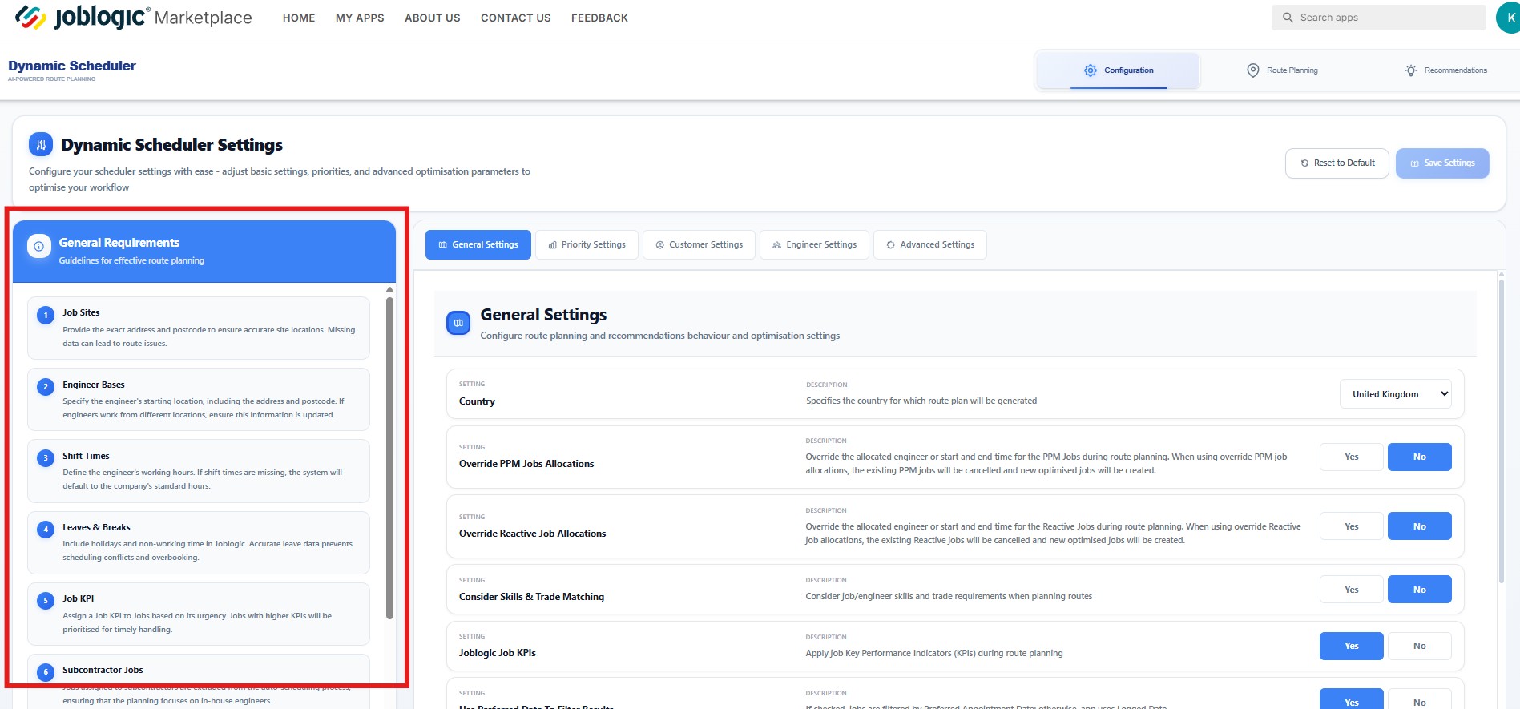This screenshot has height=709, width=1520.
Task: Set Override PPM Jobs Allocations to No
Action: point(1420,457)
